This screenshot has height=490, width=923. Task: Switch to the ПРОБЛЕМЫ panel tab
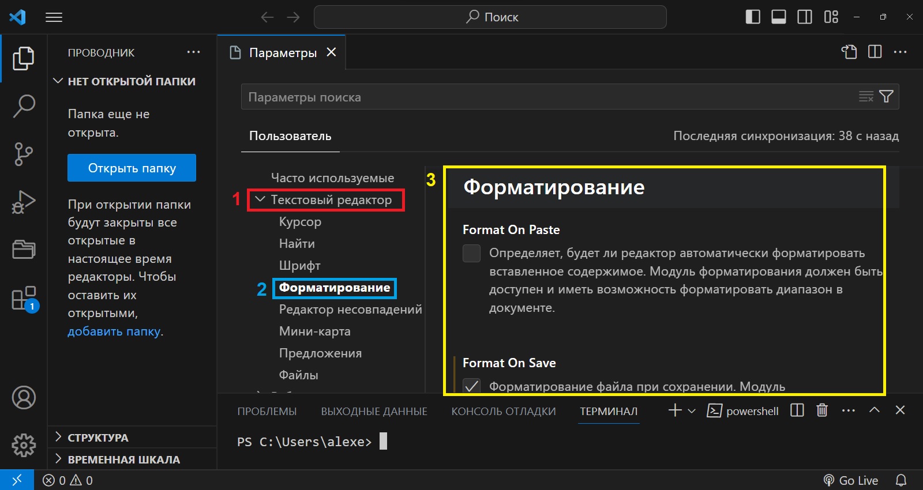pos(267,411)
